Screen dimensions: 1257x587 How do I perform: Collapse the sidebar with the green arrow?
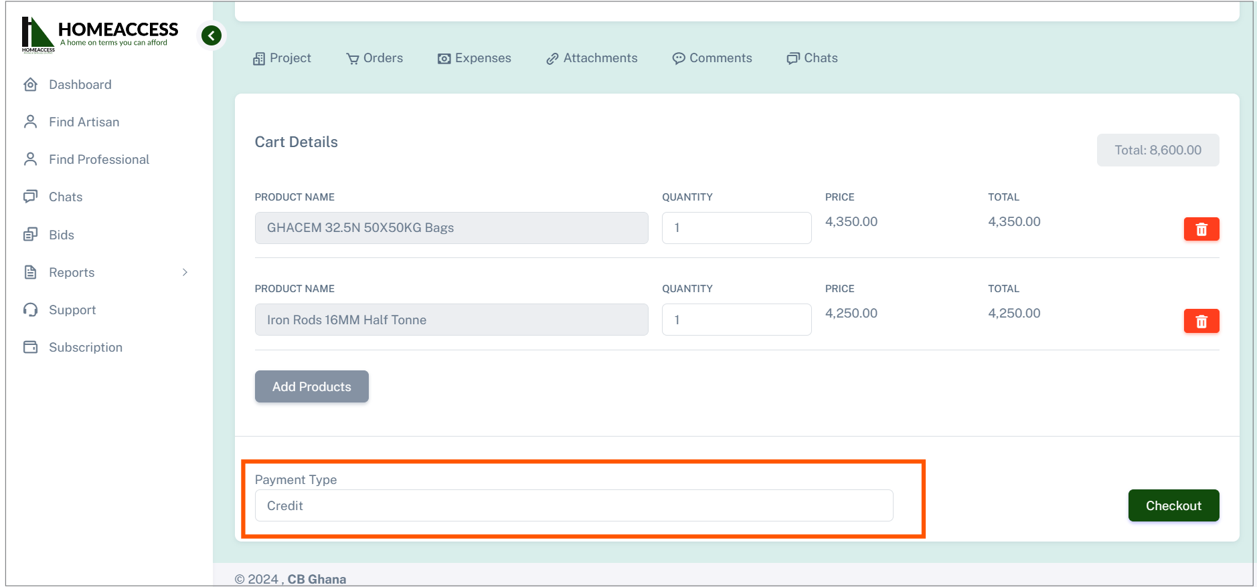click(212, 35)
